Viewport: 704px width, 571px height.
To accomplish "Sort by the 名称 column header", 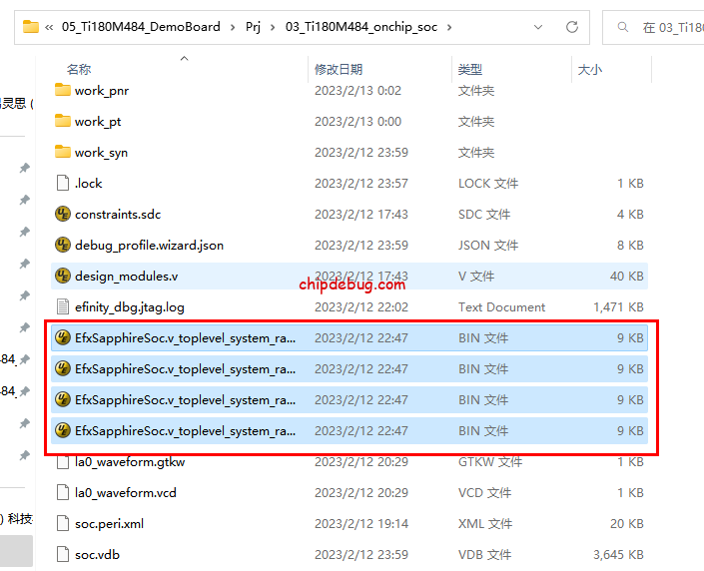I will (80, 70).
